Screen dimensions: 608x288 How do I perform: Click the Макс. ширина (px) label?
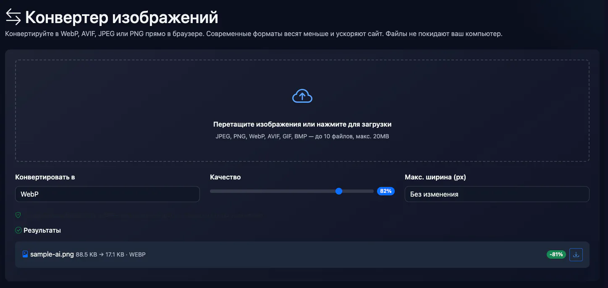435,177
